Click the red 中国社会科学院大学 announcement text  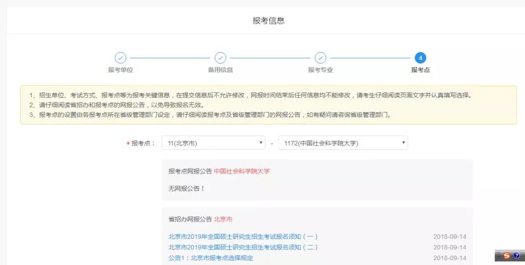[x=242, y=171]
